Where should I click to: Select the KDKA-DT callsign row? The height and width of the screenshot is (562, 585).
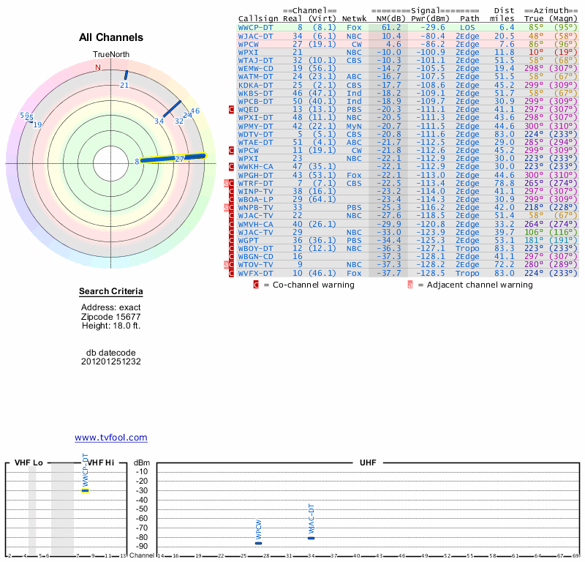click(x=256, y=85)
